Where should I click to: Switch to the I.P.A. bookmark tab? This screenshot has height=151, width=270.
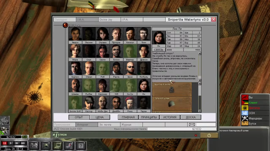[x=132, y=19]
